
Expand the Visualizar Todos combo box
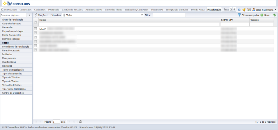142,15
